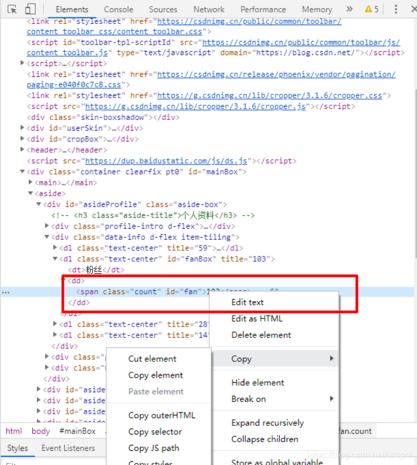Open the warnings count indicator
This screenshot has height=465, width=417.
(x=372, y=9)
